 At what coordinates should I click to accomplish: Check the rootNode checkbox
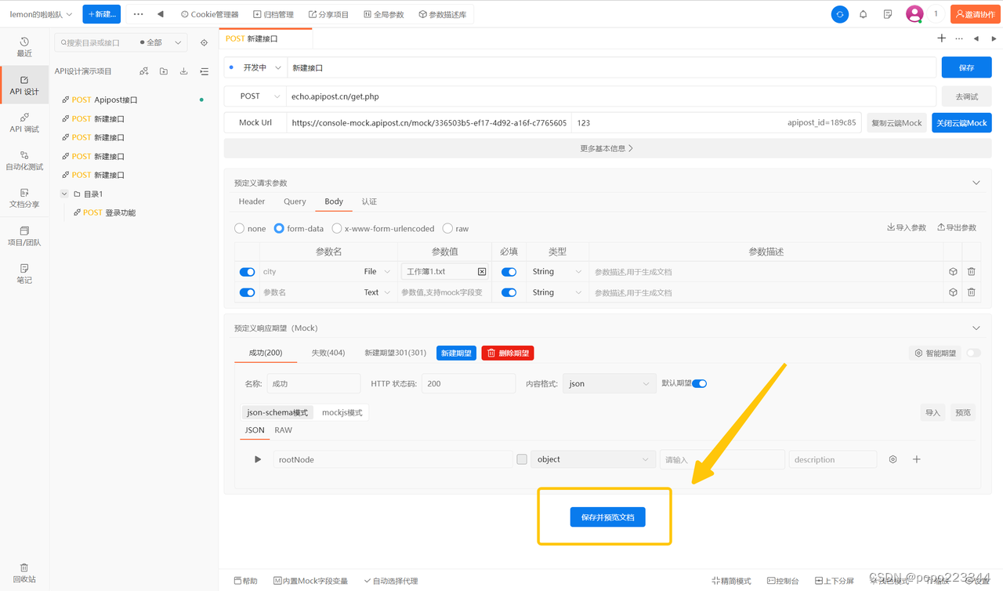522,459
